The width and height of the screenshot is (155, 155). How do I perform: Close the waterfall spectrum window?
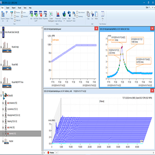click(x=152, y=90)
